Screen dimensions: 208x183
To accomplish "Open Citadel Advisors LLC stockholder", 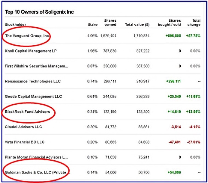I will click(x=23, y=127).
